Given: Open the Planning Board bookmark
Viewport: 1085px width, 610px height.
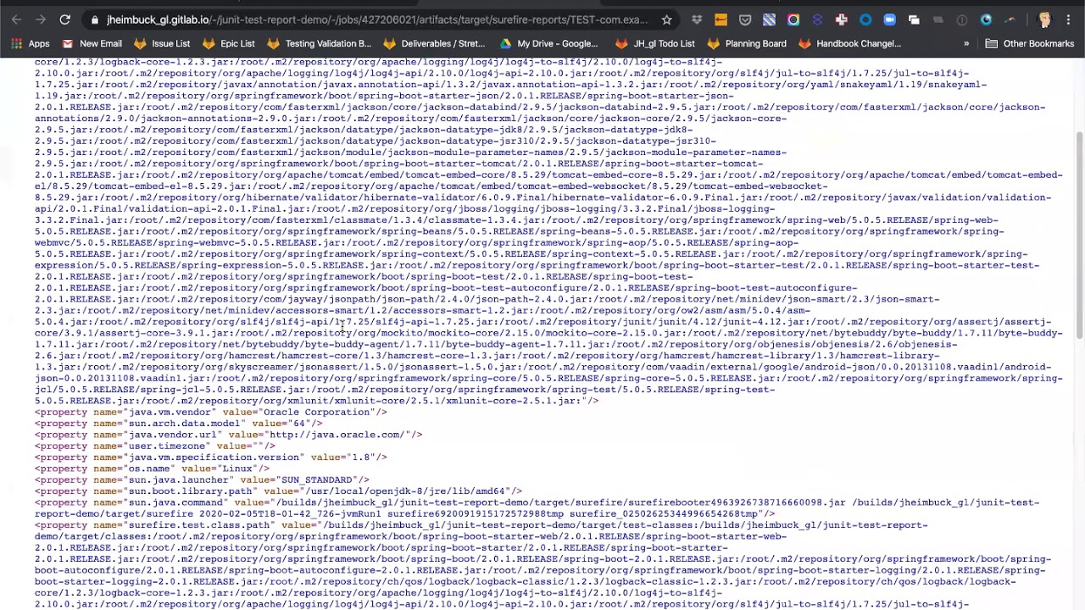Looking at the screenshot, I should [746, 43].
